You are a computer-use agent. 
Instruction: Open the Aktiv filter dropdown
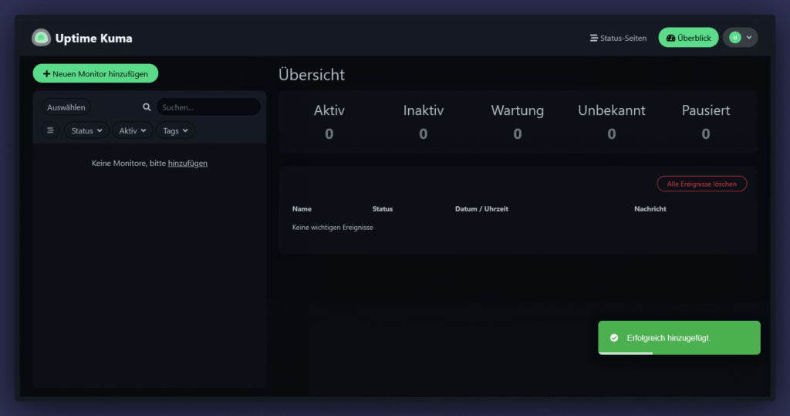[x=133, y=130]
